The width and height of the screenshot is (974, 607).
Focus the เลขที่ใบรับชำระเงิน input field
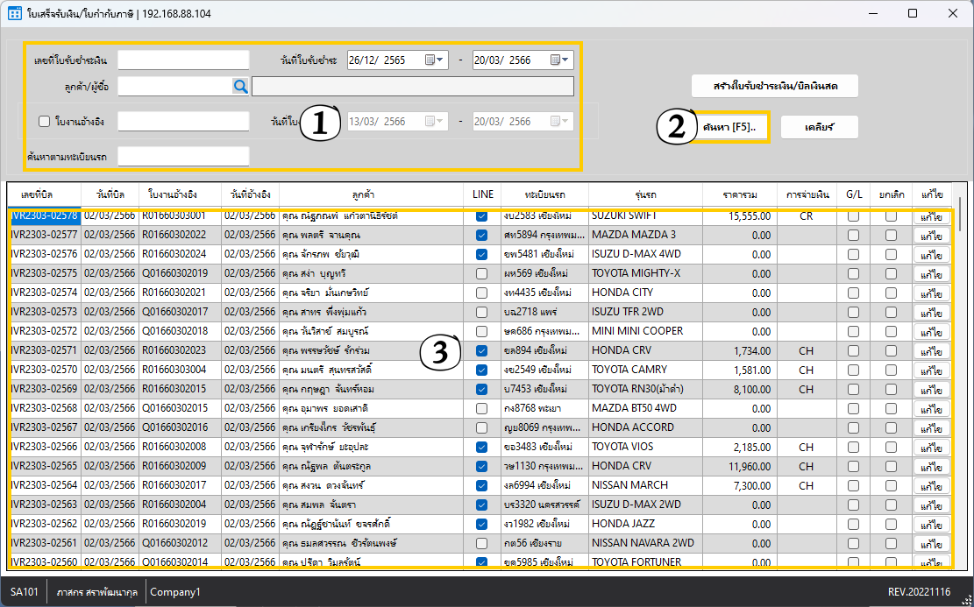184,60
